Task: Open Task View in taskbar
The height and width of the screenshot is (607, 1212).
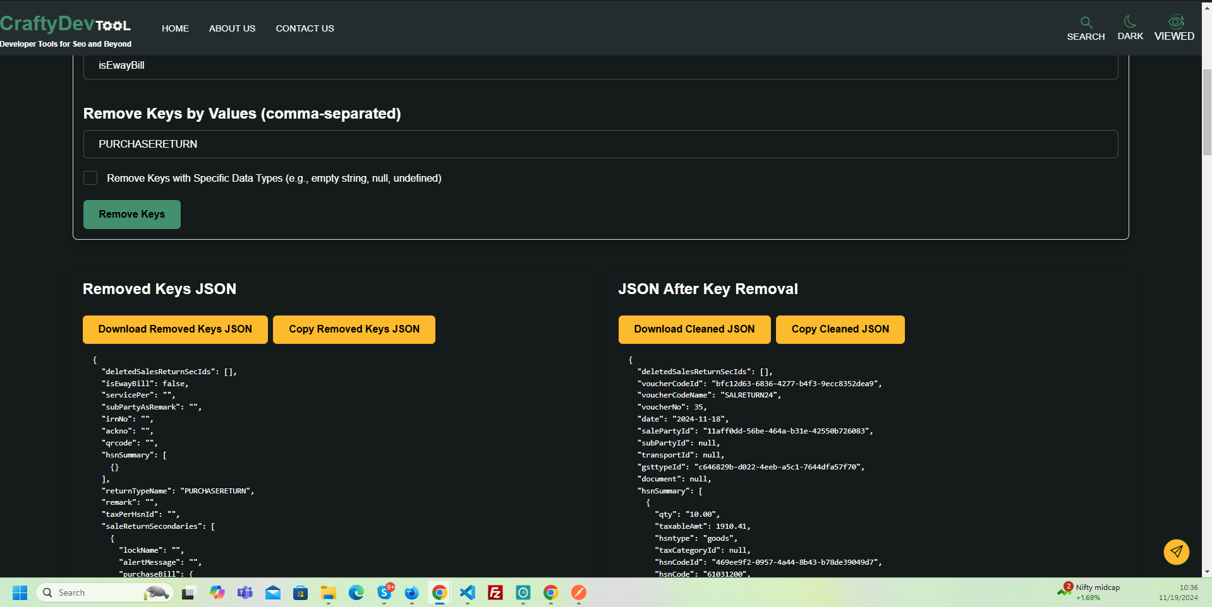Action: (188, 592)
